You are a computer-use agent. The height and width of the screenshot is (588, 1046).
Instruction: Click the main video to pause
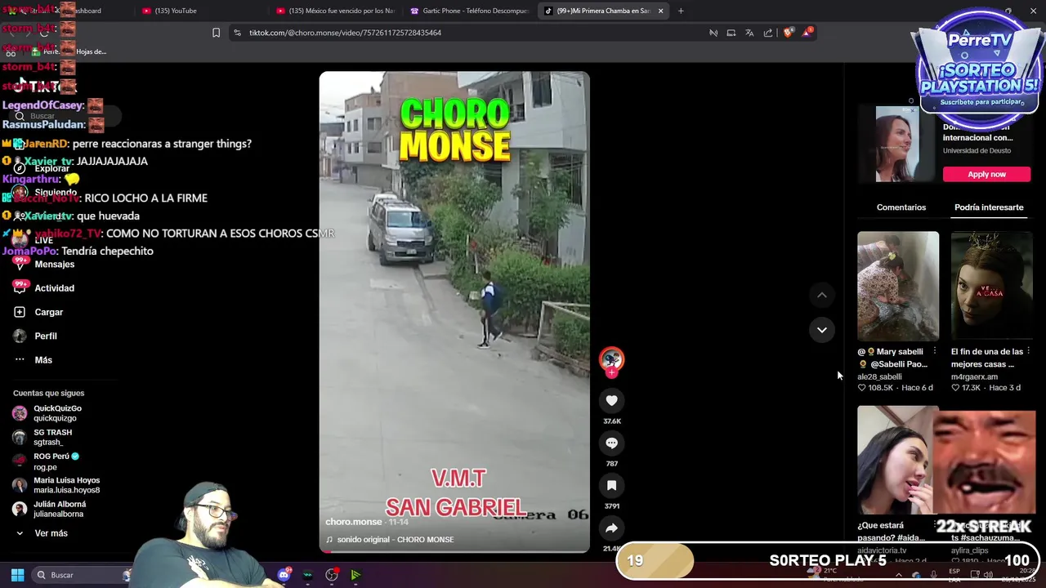[454, 312]
